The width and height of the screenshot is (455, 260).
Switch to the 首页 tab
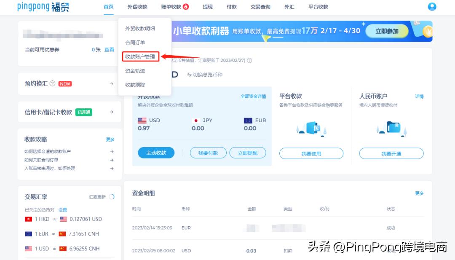tap(108, 6)
